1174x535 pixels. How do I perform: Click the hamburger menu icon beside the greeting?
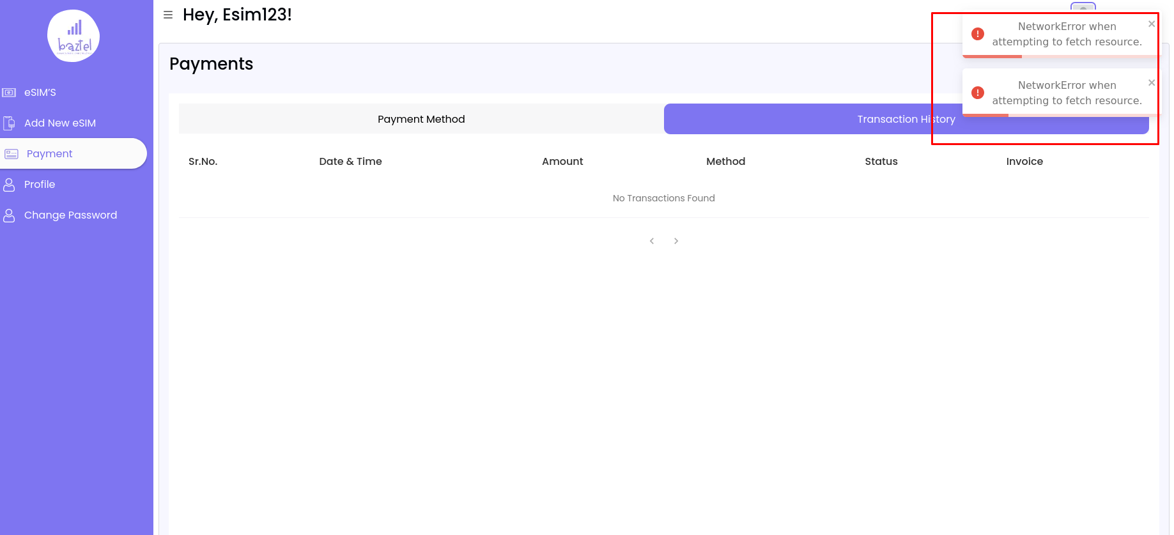[168, 15]
